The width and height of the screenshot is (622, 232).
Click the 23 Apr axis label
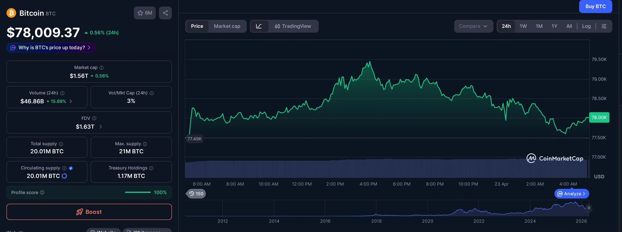pyautogui.click(x=501, y=184)
